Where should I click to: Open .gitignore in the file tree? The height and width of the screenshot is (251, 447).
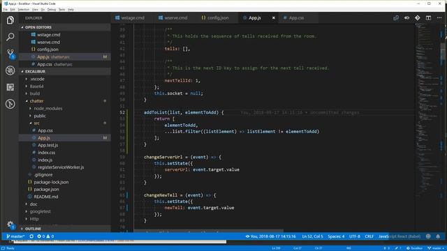pos(65,175)
